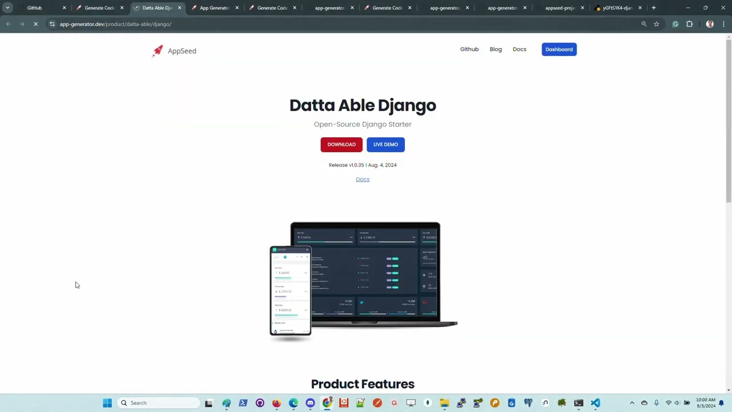Open the pgAdmin elephant icon in the taskbar
The height and width of the screenshot is (412, 732).
(x=528, y=403)
